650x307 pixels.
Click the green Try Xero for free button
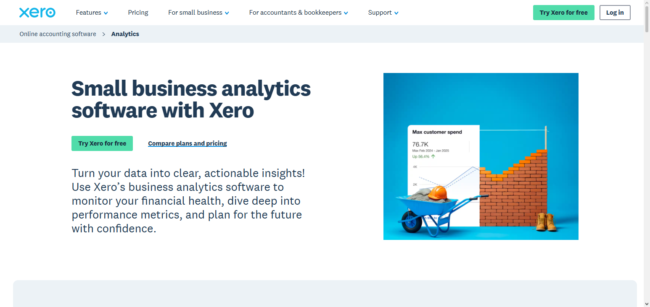coord(563,13)
